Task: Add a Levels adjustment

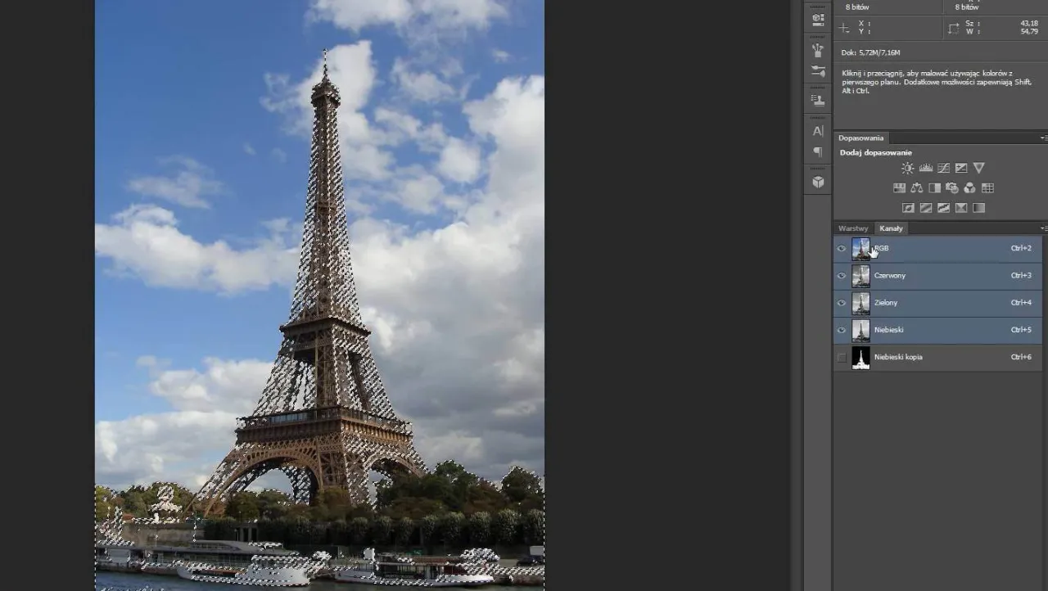Action: pos(926,168)
